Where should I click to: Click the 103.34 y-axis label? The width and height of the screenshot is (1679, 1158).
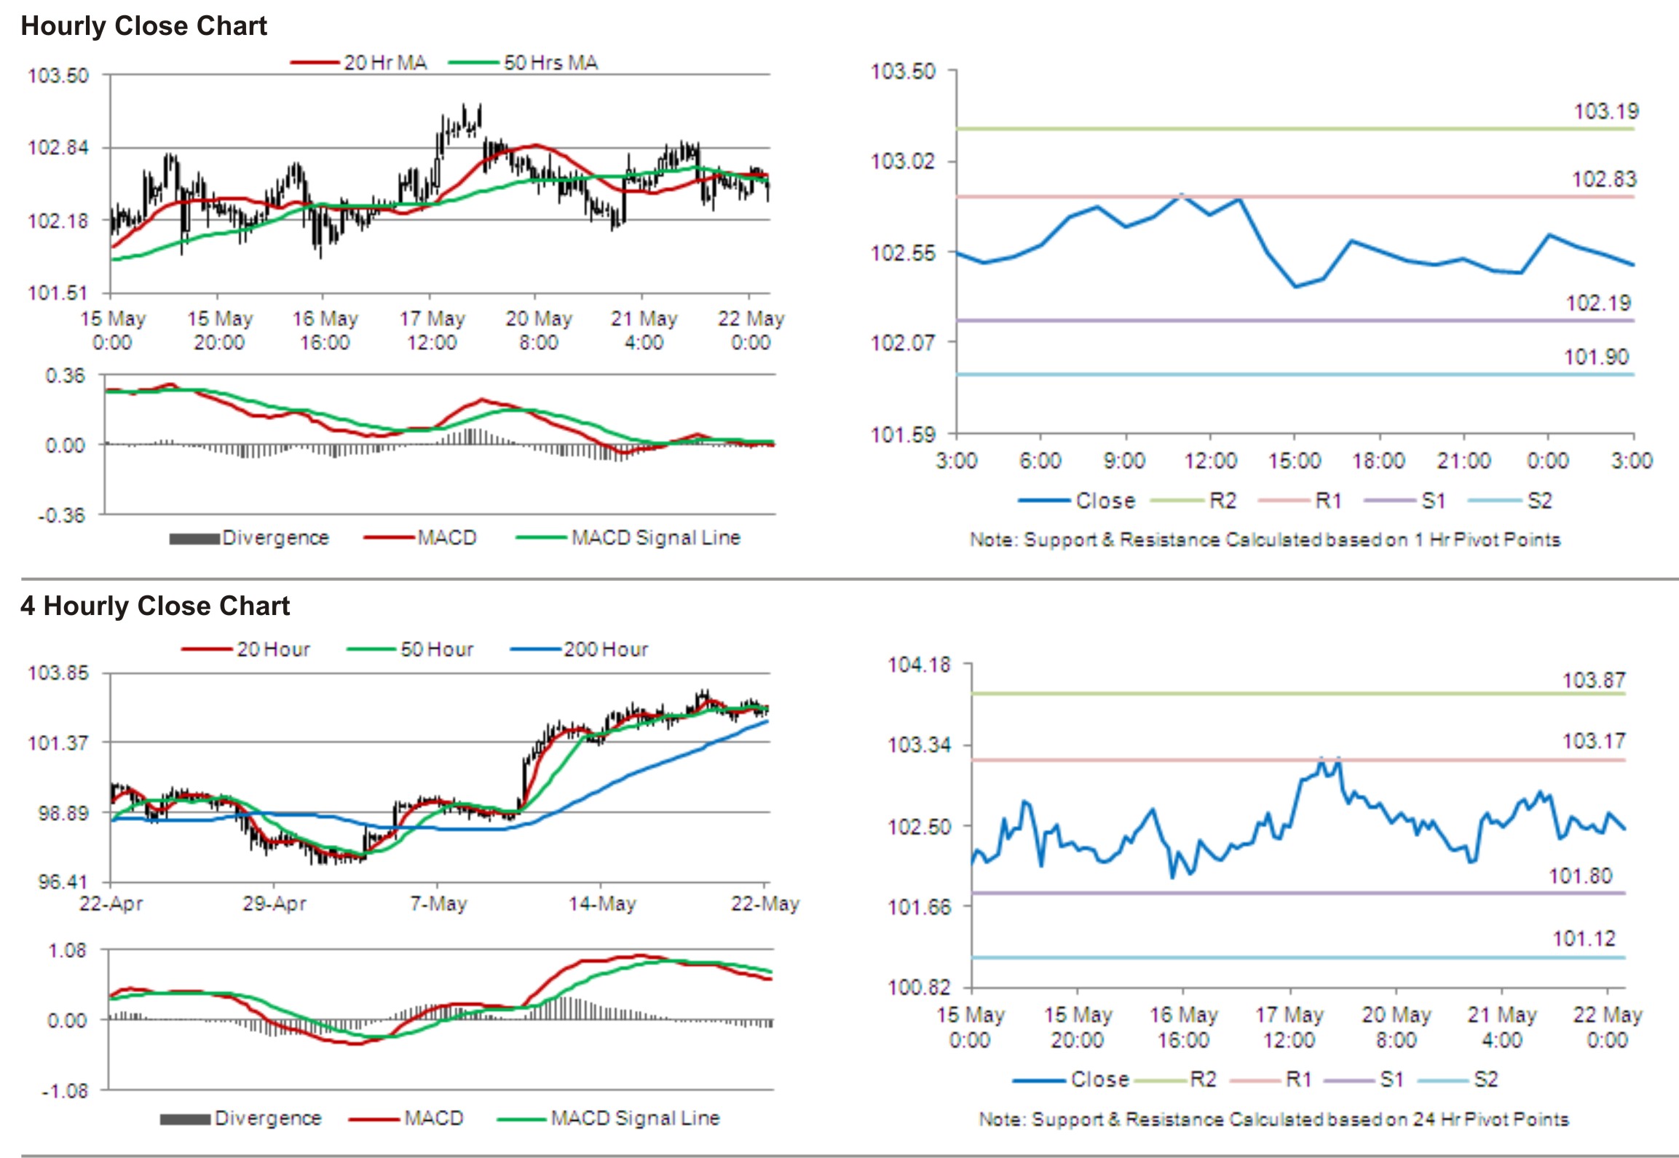pos(919,745)
